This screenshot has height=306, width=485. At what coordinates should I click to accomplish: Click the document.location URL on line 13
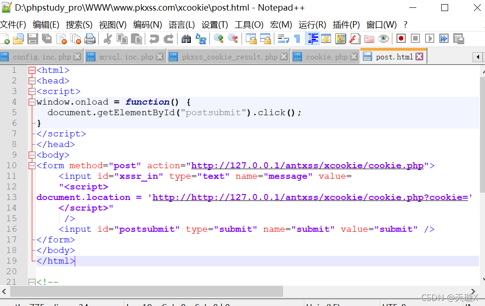(310, 198)
